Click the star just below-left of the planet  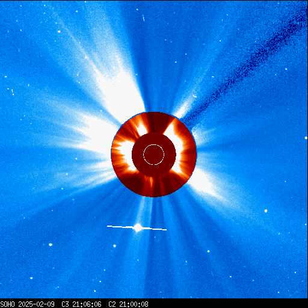click(114, 246)
